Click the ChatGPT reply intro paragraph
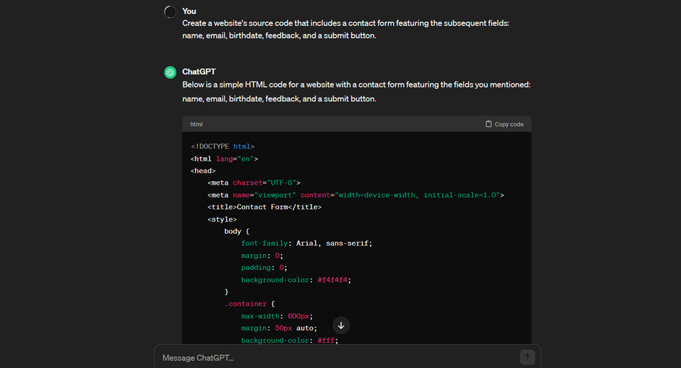The height and width of the screenshot is (368, 681). coord(356,91)
